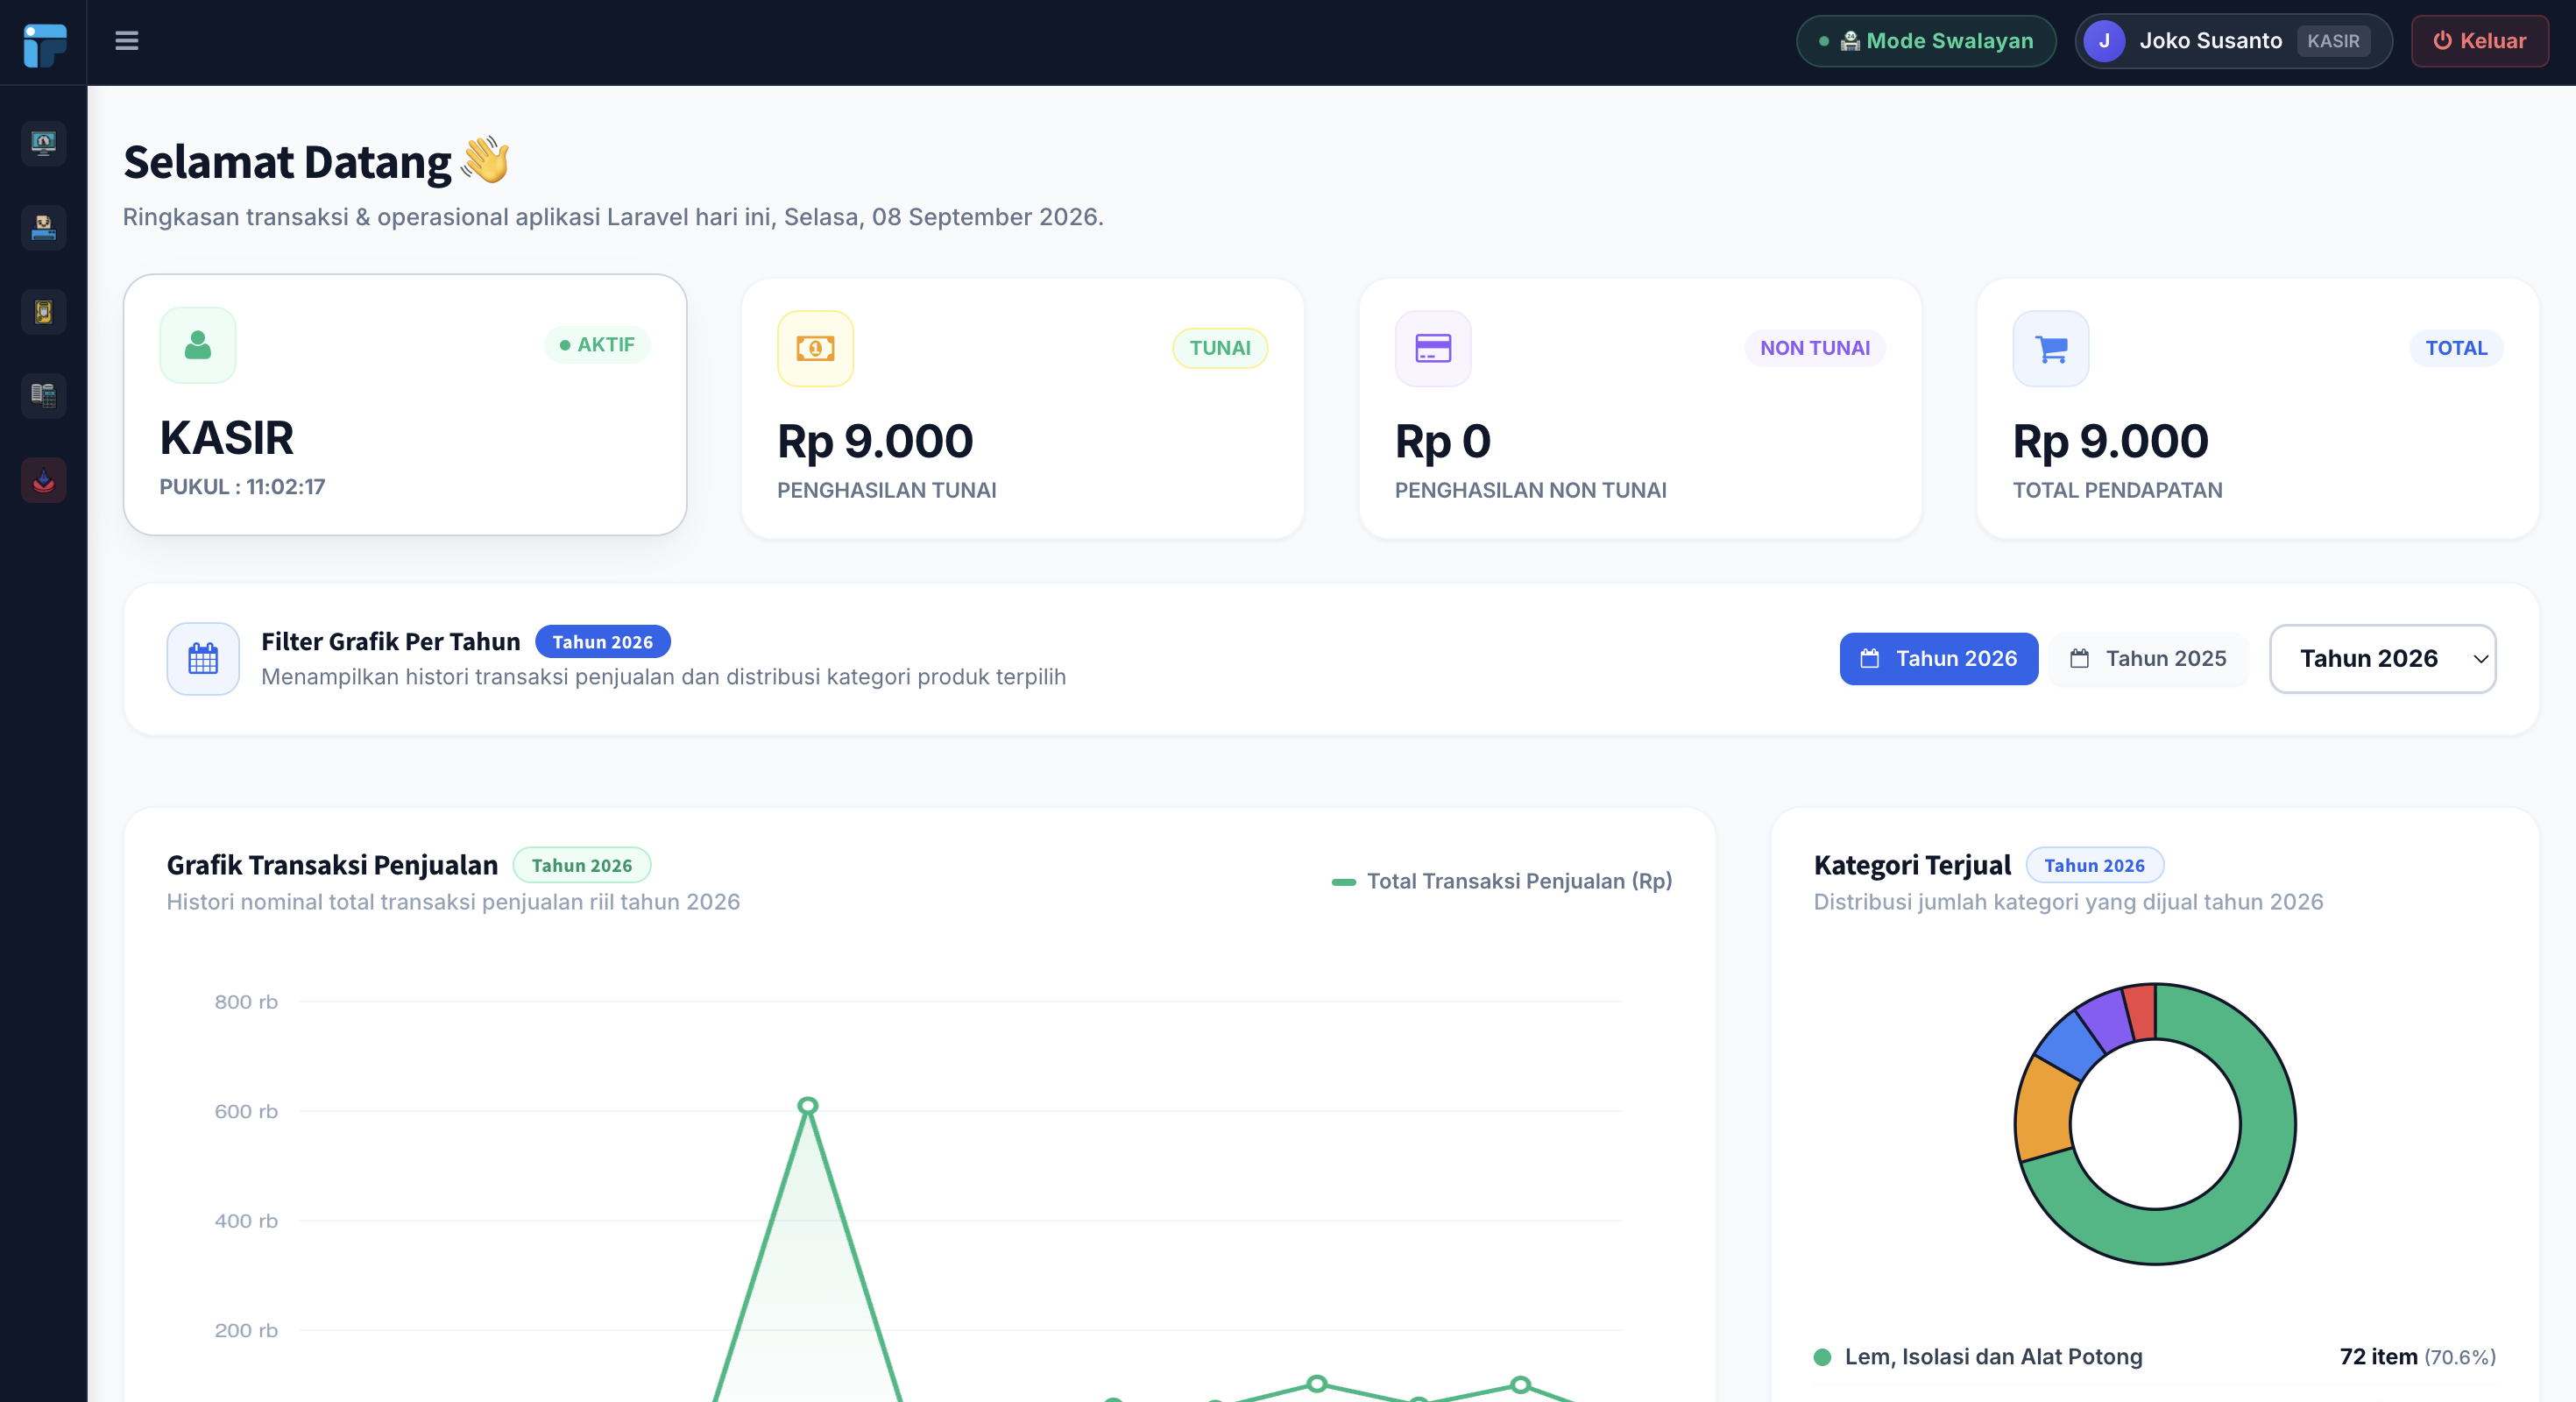Open the printer sidebar icon
Screen dimensions: 2576x1402
point(43,228)
